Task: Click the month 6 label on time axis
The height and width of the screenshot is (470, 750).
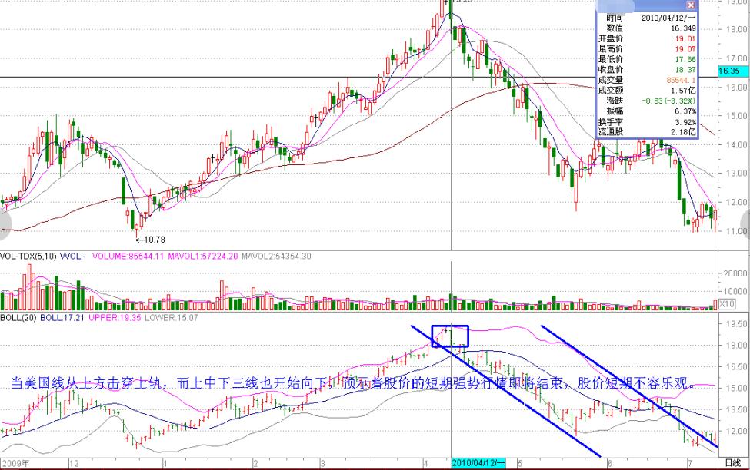Action: pos(610,463)
